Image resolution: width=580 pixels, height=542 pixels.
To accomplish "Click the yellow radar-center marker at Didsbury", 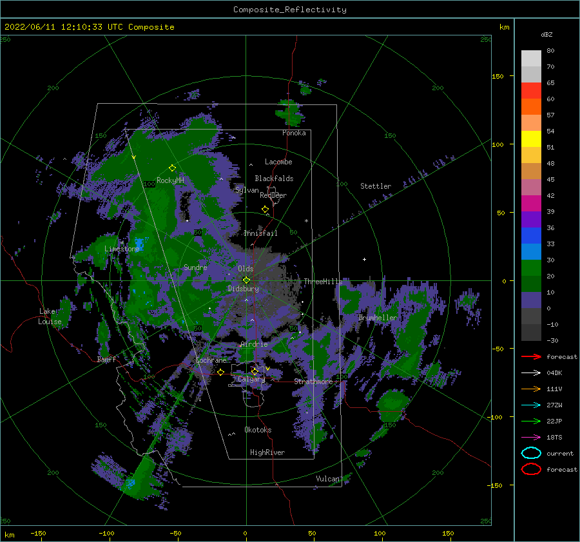I will coord(246,280).
